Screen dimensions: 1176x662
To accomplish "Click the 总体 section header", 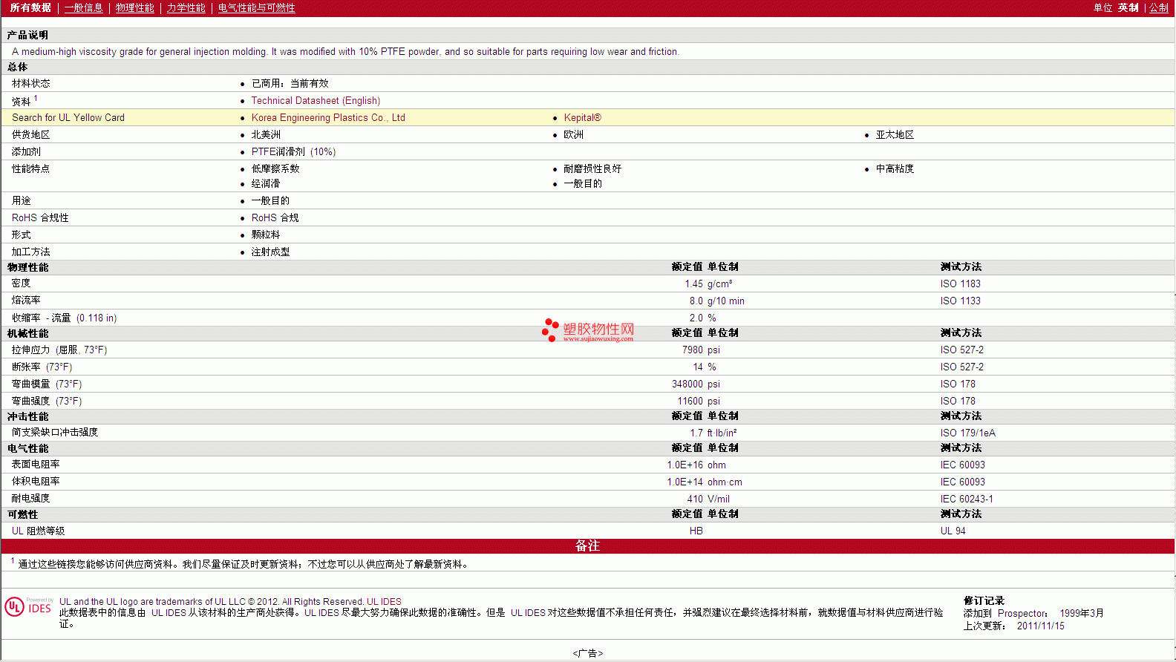I will (x=17, y=67).
